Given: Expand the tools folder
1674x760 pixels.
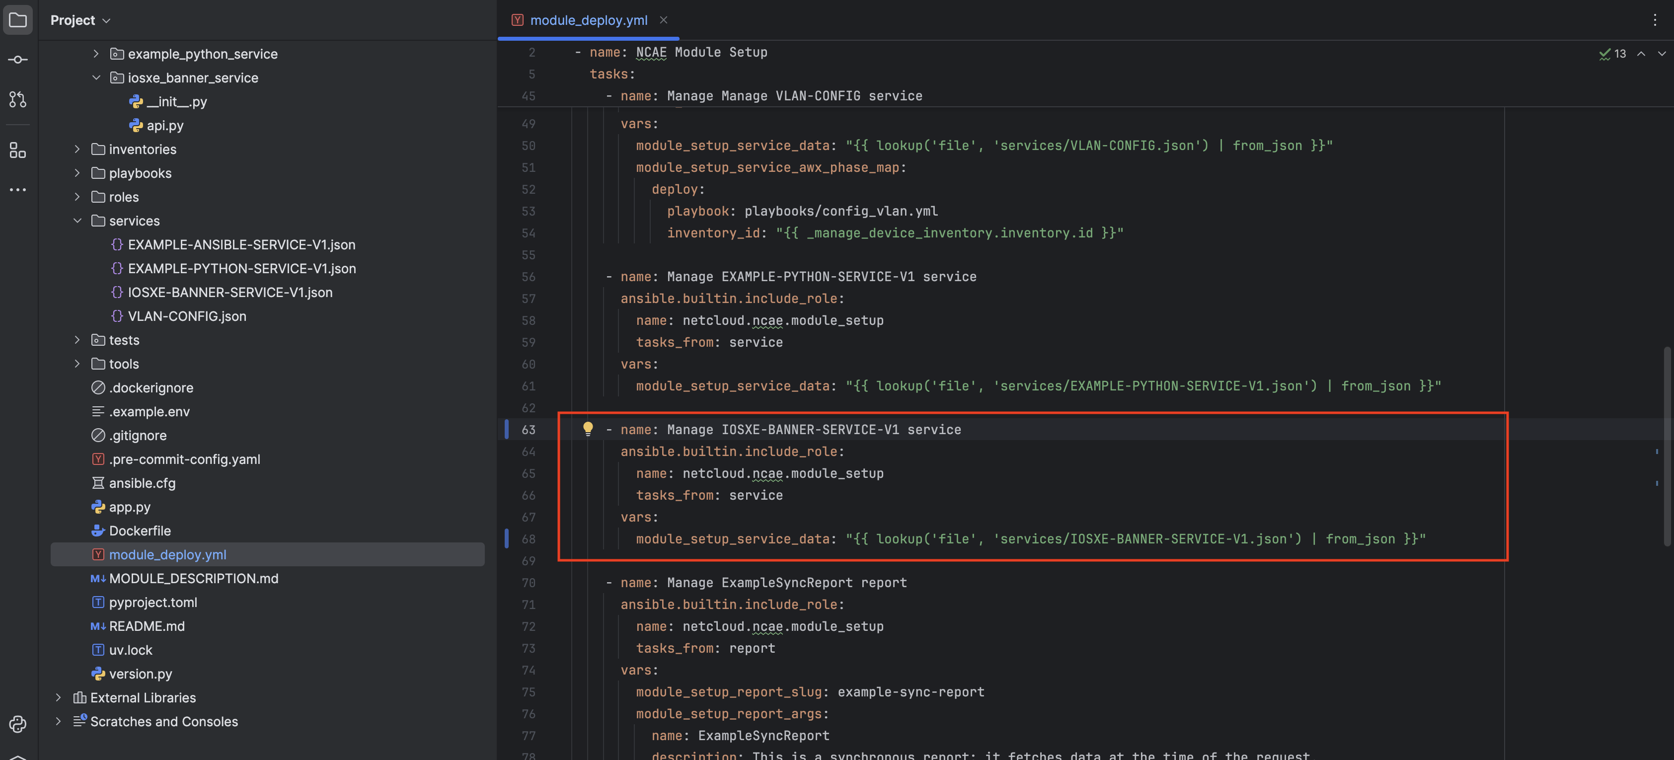Looking at the screenshot, I should (x=77, y=364).
